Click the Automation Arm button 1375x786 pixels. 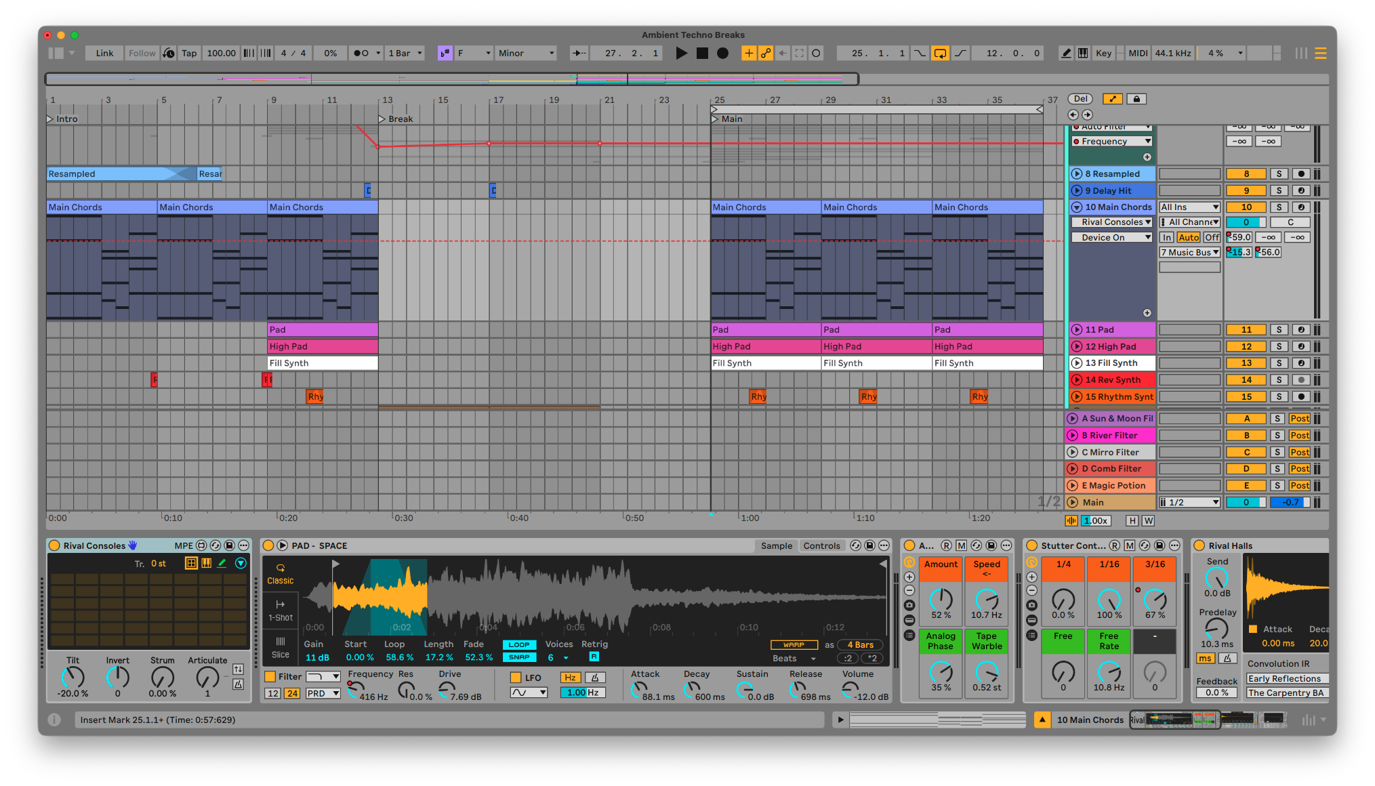point(766,54)
